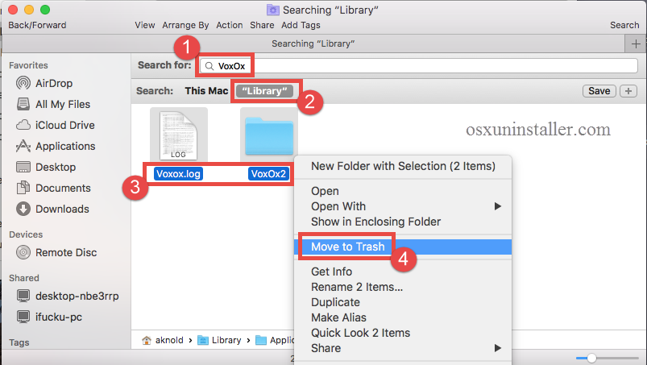Click the search magnifier icon
The width and height of the screenshot is (647, 365).
point(209,66)
